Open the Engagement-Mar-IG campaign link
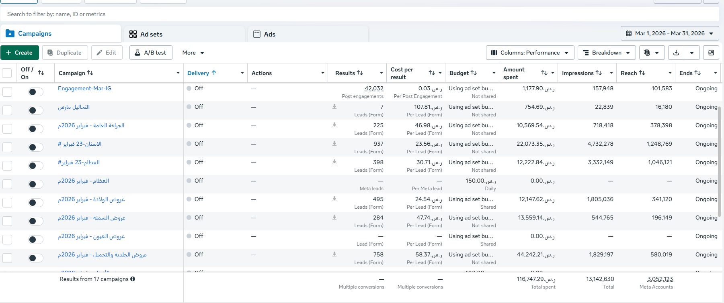The width and height of the screenshot is (724, 303). coord(84,88)
